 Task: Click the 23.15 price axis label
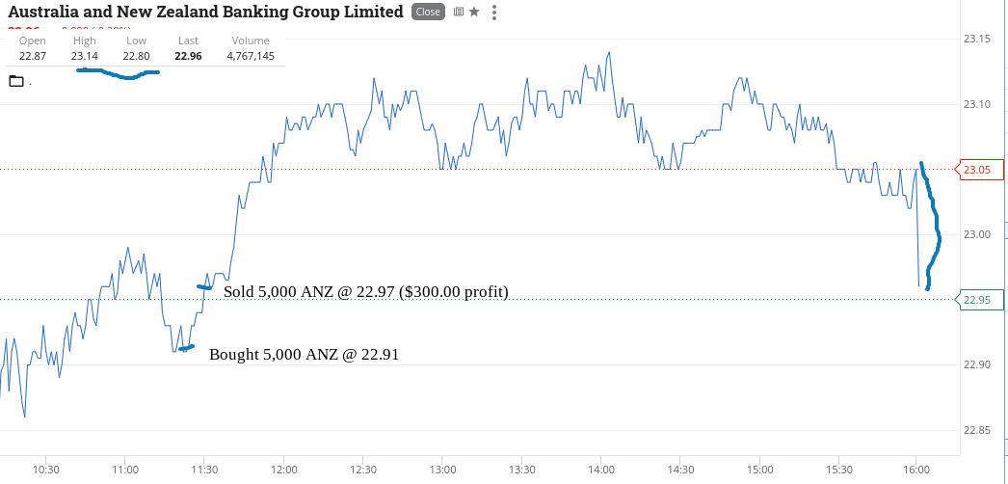point(976,40)
